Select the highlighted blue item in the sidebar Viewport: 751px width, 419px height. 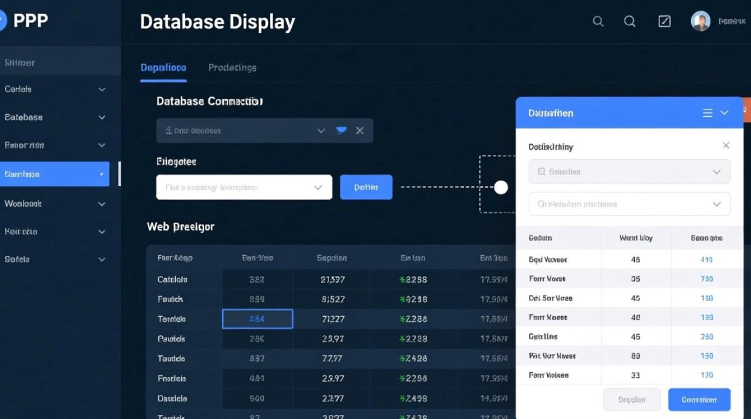click(55, 174)
